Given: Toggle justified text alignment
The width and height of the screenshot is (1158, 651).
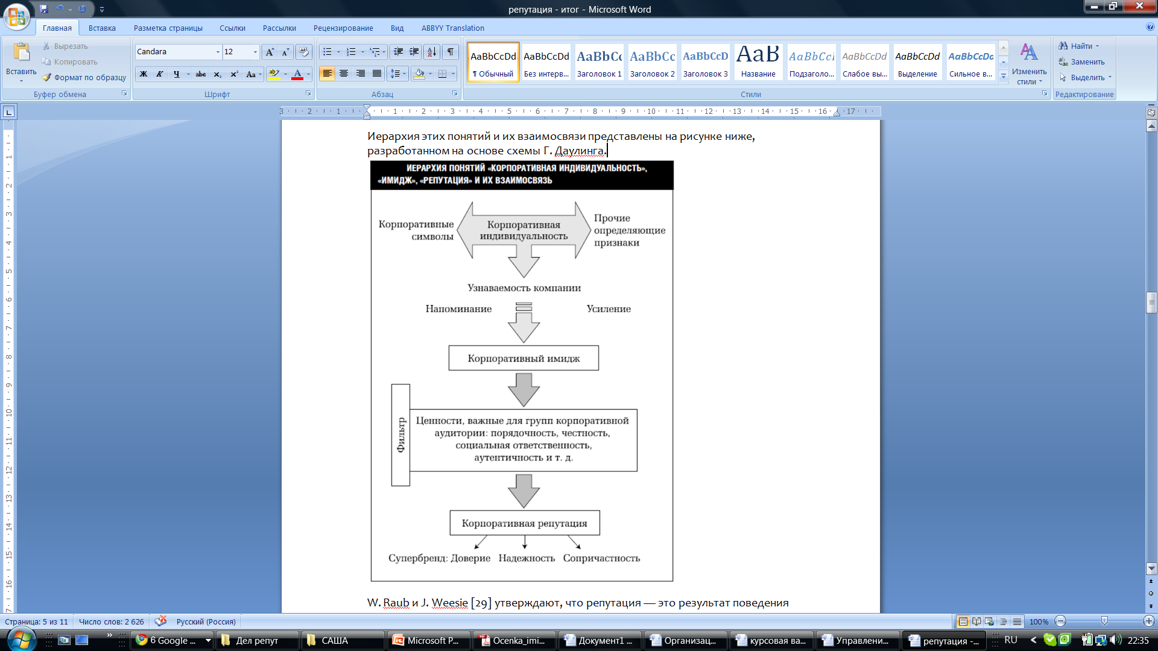Looking at the screenshot, I should (x=376, y=74).
